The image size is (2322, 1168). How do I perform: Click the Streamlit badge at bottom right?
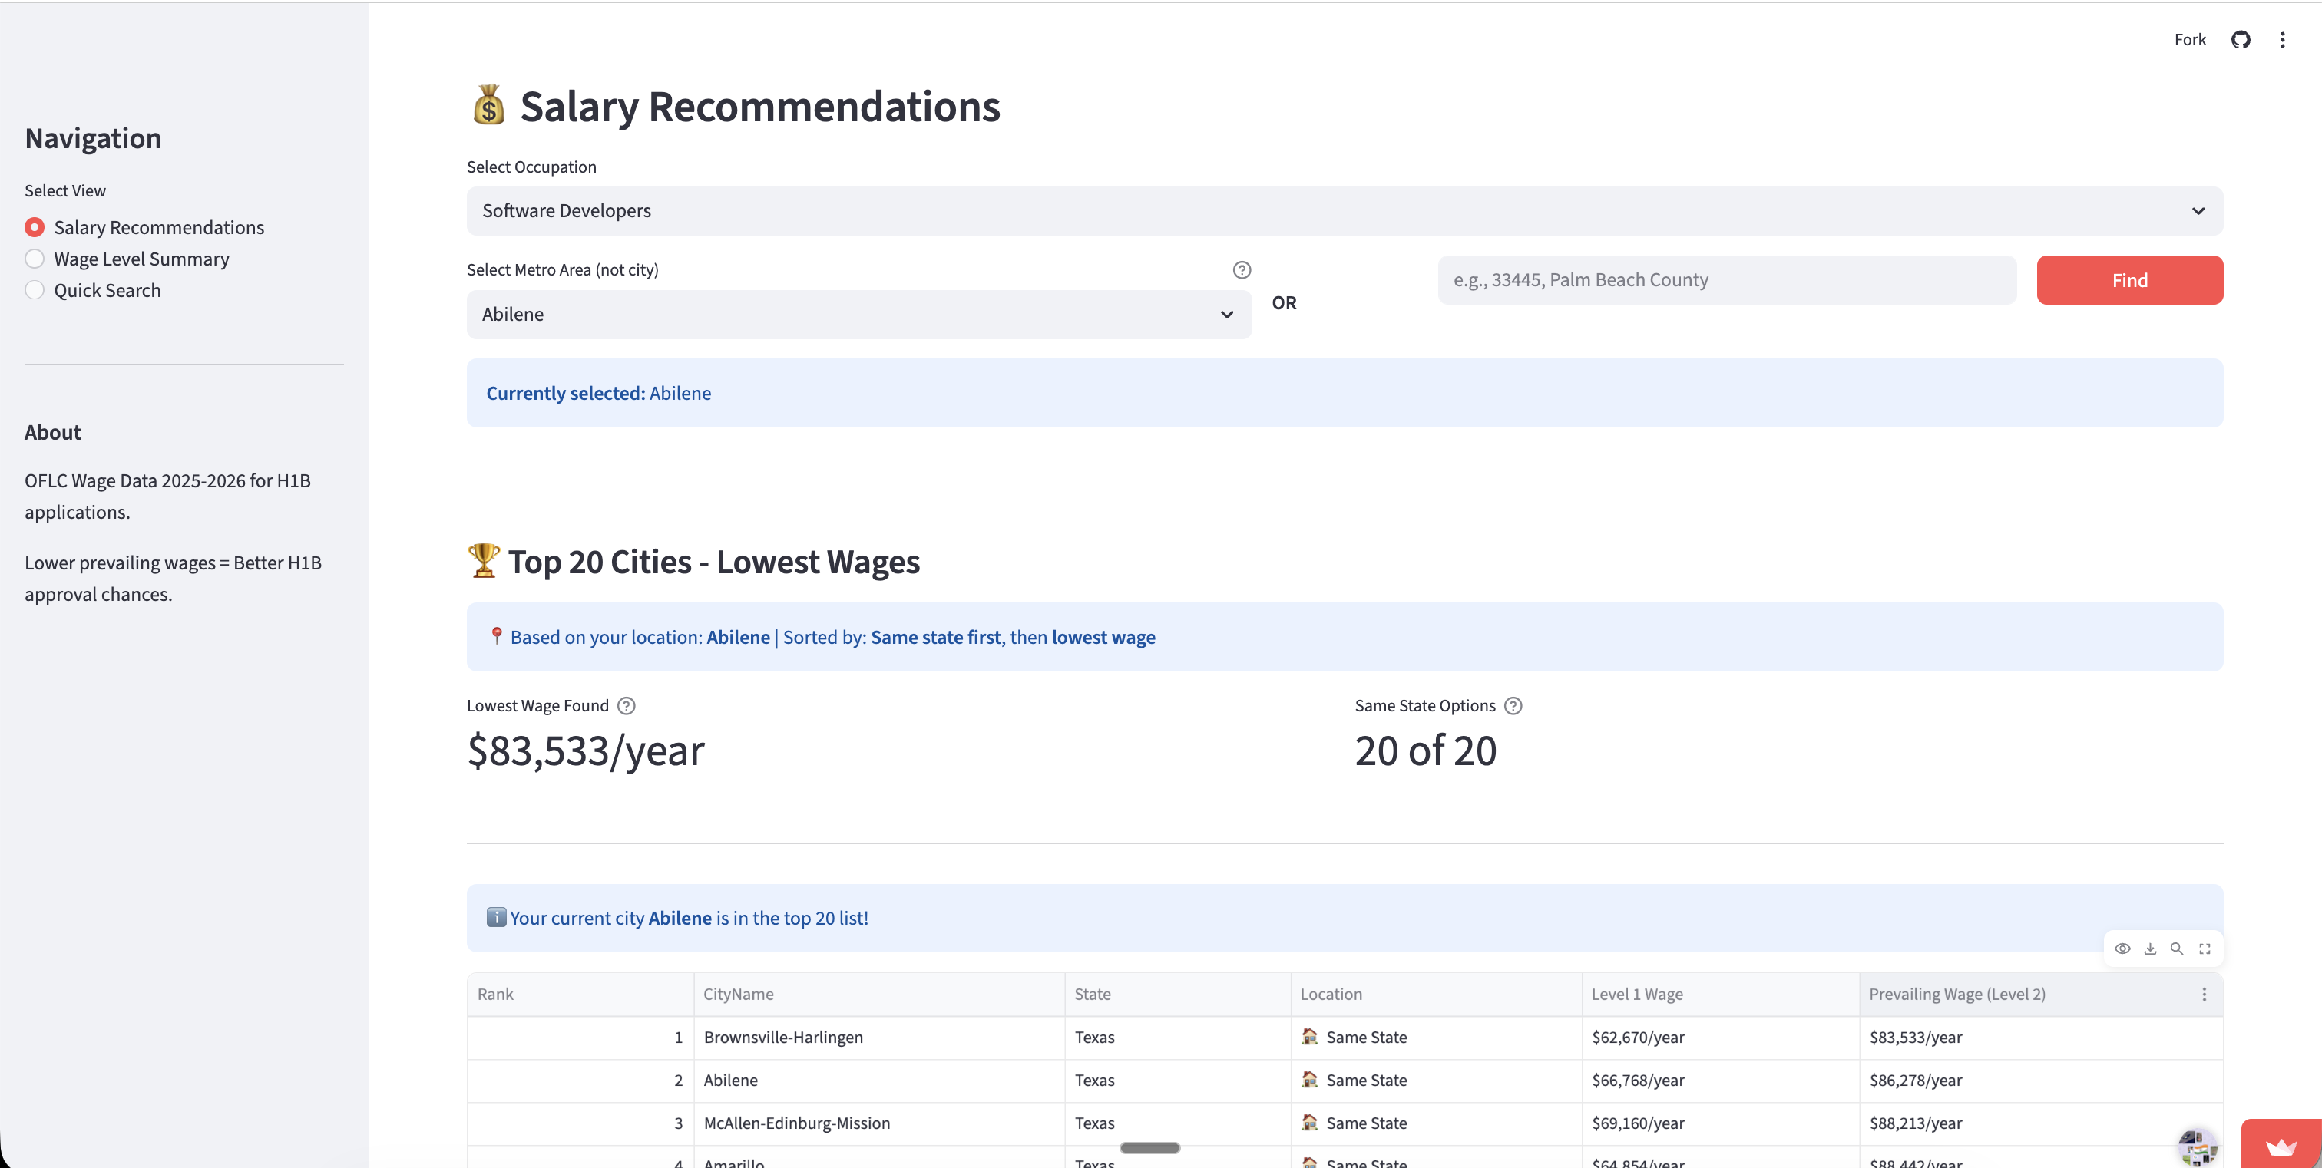click(x=2281, y=1147)
